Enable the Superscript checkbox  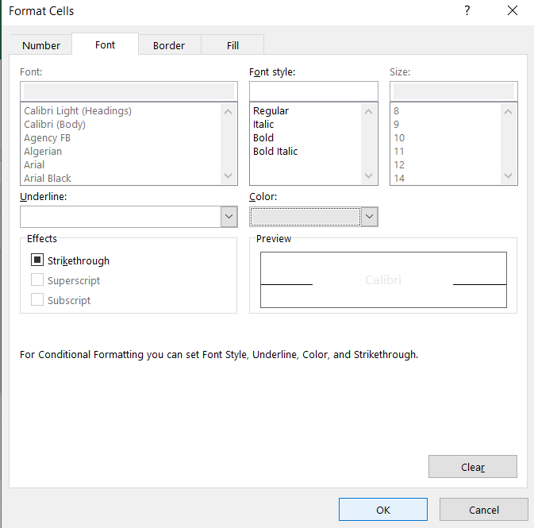[37, 279]
